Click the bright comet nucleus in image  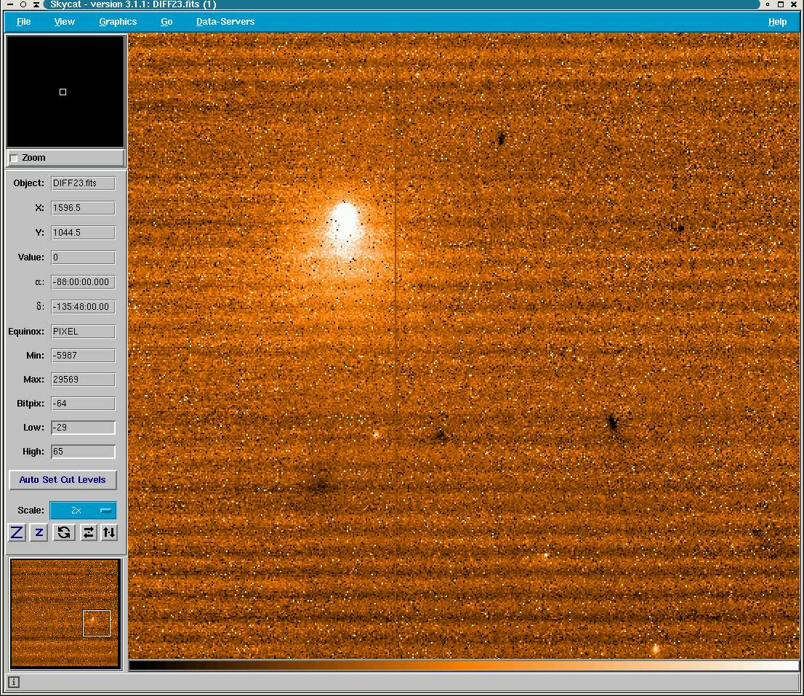[x=345, y=220]
